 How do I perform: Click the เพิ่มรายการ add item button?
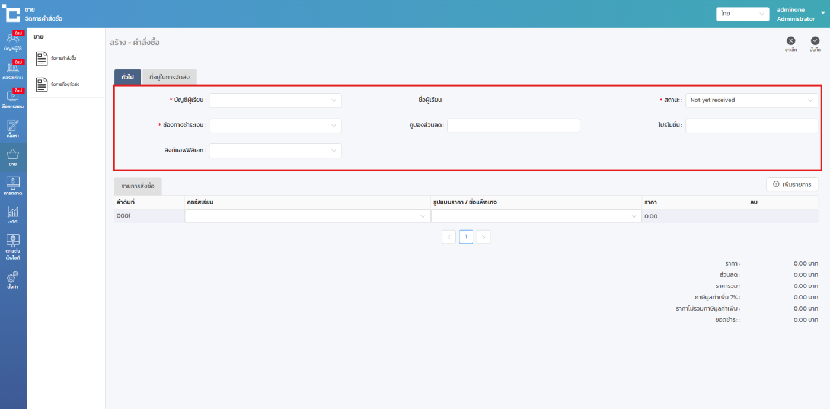792,184
